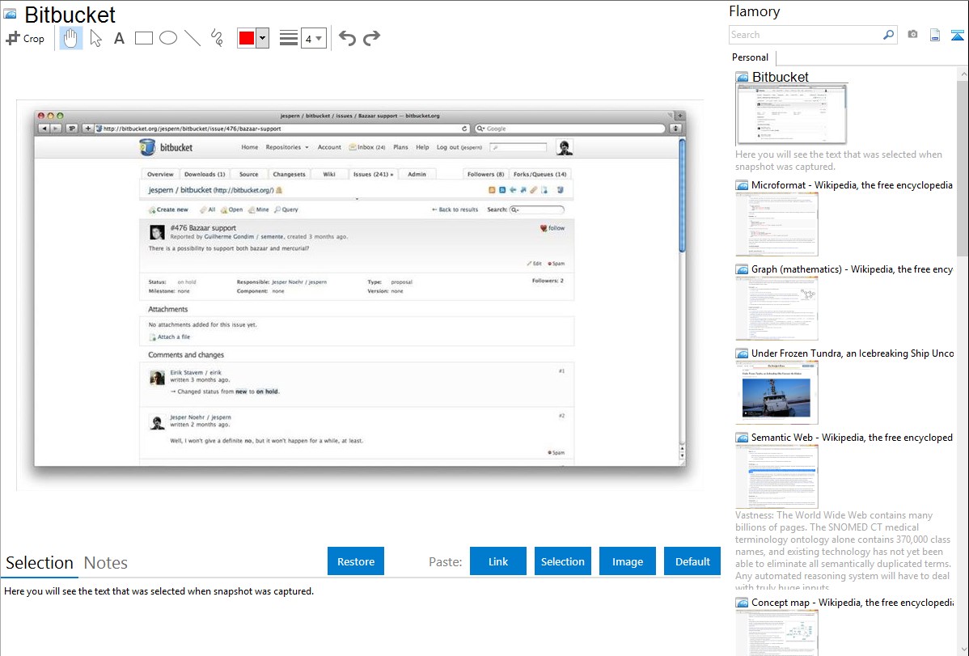
Task: Click the document page icon
Action: (935, 35)
